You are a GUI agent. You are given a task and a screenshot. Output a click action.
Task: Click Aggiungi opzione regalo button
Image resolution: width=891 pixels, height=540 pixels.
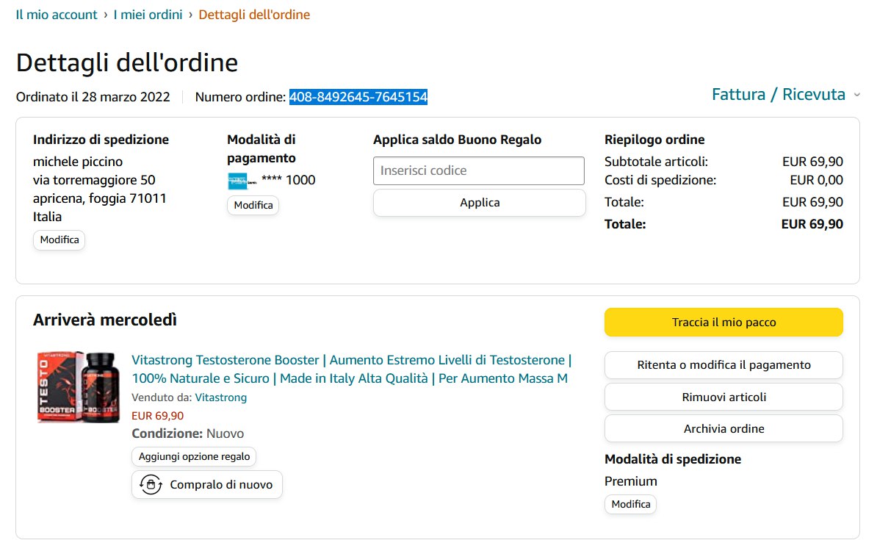point(194,457)
